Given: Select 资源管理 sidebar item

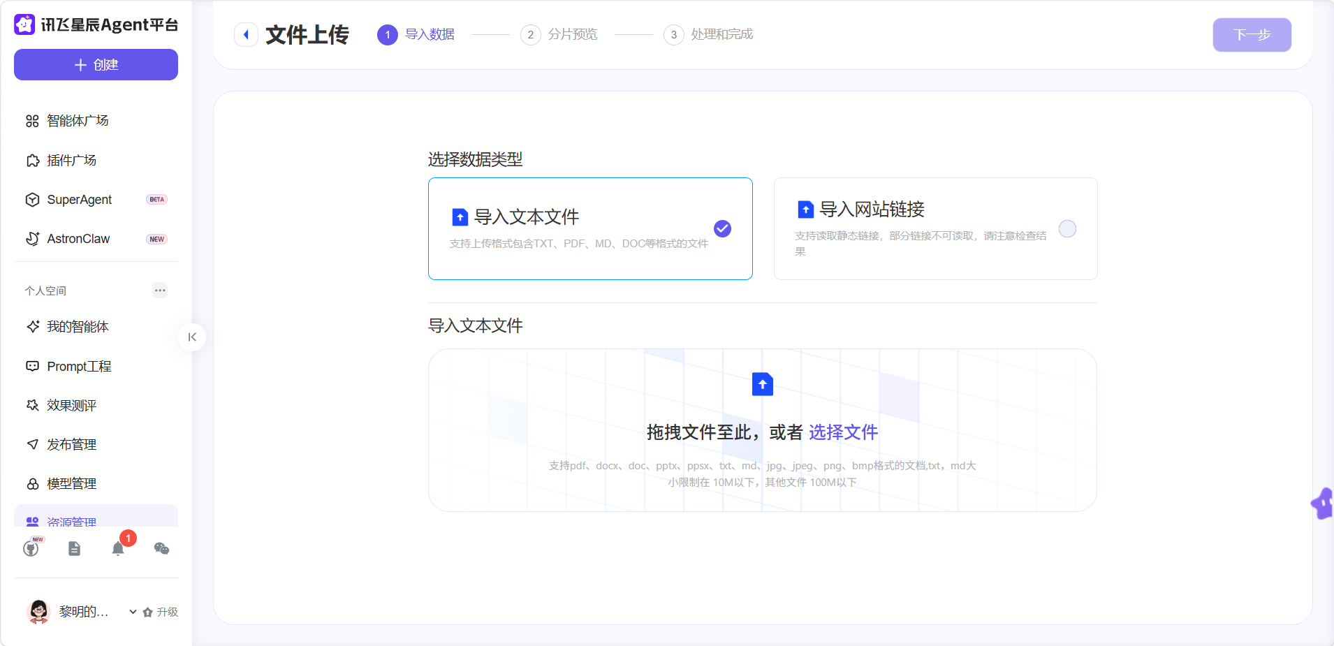Looking at the screenshot, I should tap(96, 517).
